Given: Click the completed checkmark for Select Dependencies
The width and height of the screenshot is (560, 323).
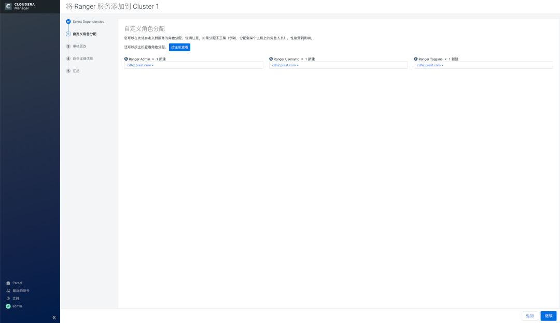Looking at the screenshot, I should (68, 22).
